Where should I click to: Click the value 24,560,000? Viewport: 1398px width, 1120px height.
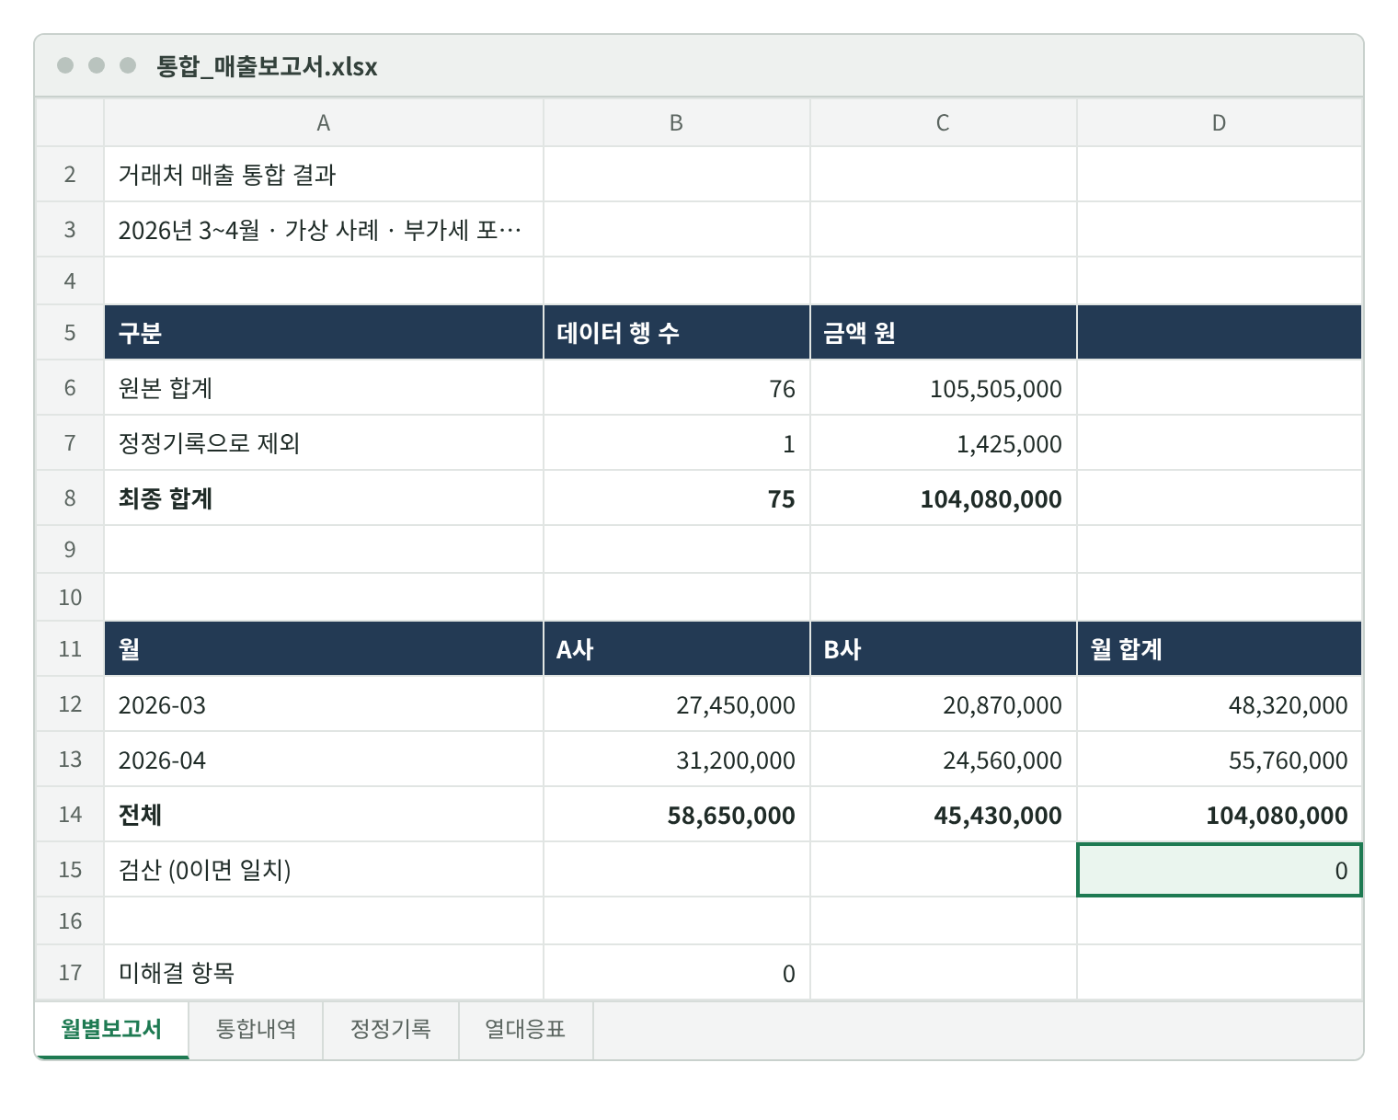[944, 760]
